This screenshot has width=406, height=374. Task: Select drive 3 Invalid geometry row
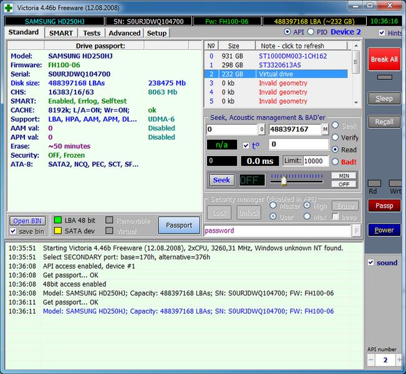[x=276, y=83]
